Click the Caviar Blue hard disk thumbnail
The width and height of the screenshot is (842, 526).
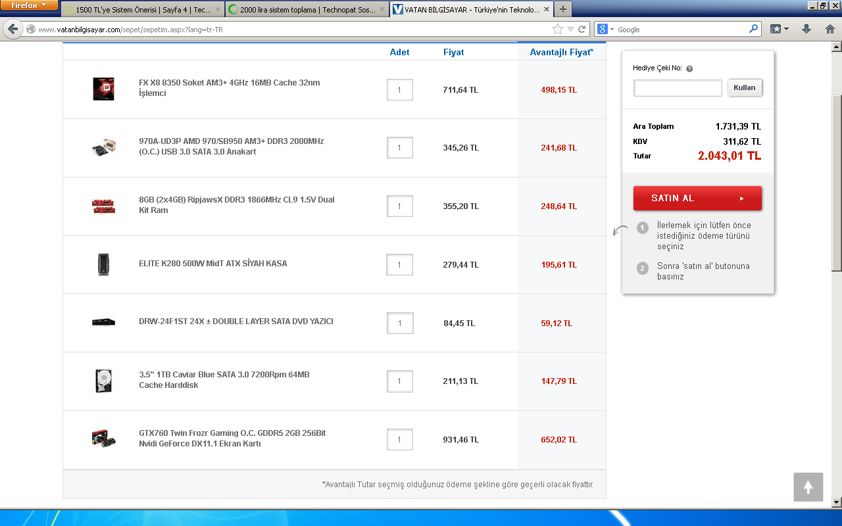coord(104,381)
